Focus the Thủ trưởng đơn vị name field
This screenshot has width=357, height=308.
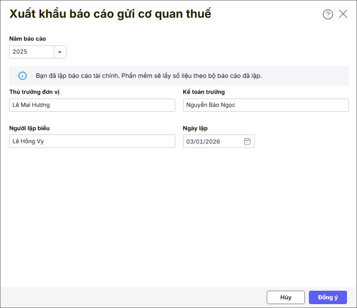tap(92, 105)
